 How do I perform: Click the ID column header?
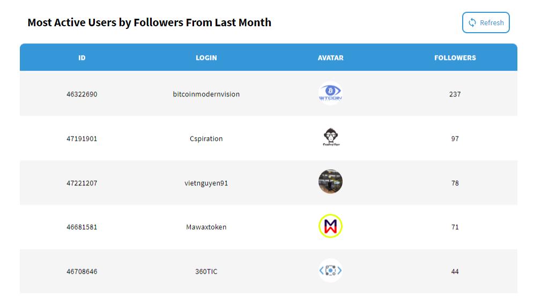tap(82, 58)
